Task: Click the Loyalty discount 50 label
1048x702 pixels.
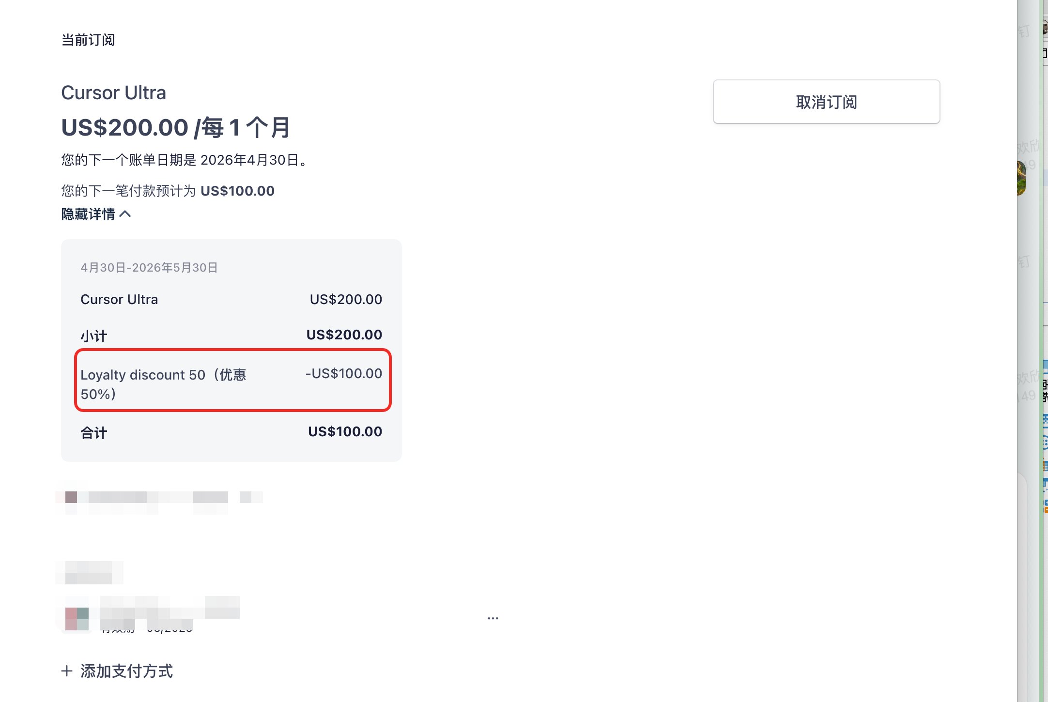Action: [x=163, y=384]
